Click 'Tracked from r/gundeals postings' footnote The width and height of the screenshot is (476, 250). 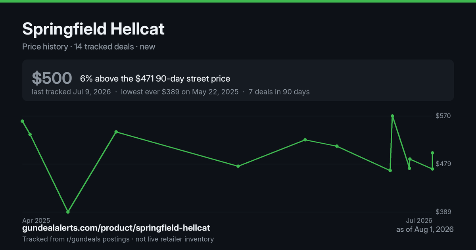pyautogui.click(x=76, y=239)
